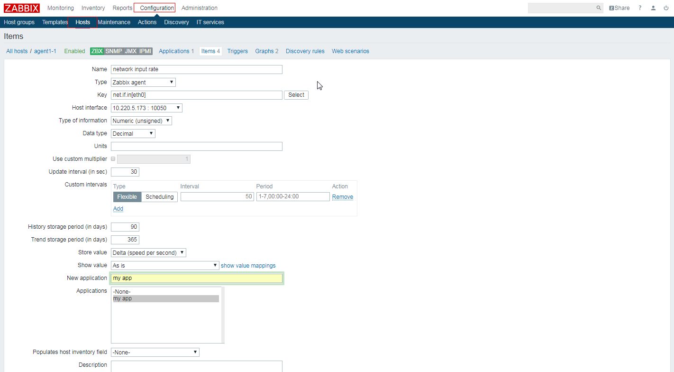Go to Host groups submenu
The image size is (674, 372).
tap(19, 22)
